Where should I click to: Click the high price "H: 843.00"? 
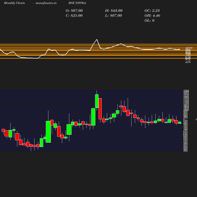click(114, 11)
